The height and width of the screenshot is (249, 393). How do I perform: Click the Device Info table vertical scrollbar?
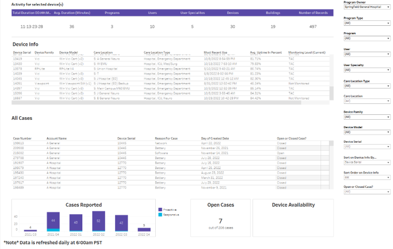pyautogui.click(x=331, y=92)
